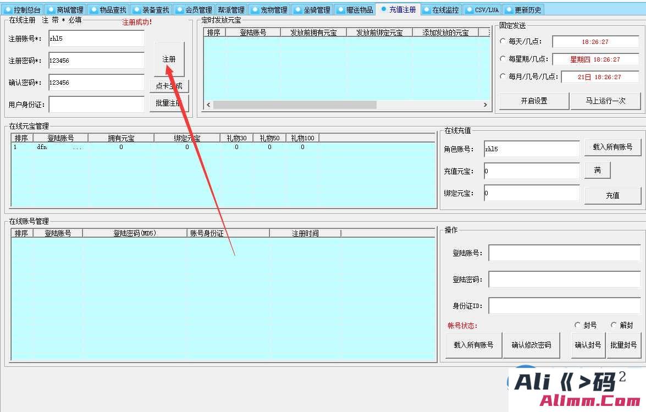Viewport: 646px width, 412px height.
Task: Select row 1 account dfn in 在线元宝管理
Action: coord(223,147)
